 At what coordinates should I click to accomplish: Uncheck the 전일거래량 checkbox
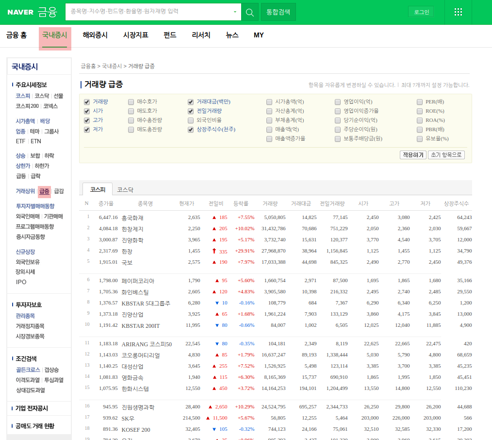coord(191,111)
